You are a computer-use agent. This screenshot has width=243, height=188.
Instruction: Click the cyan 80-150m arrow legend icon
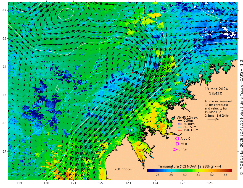(179, 127)
